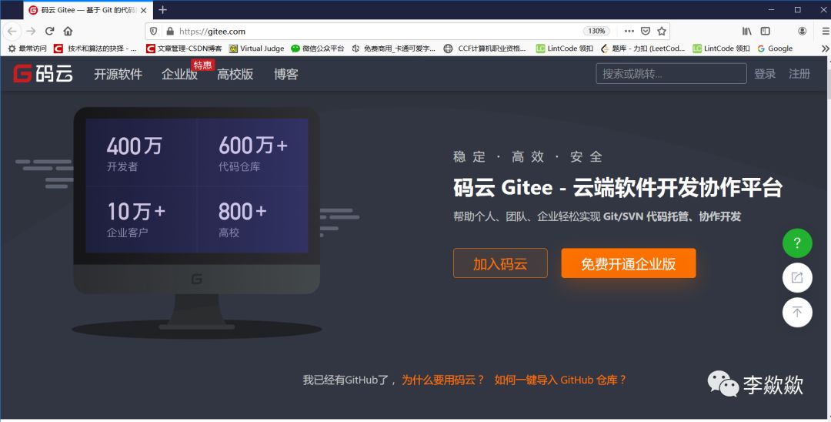Open the 微信公众平台 bookmark

[x=318, y=49]
